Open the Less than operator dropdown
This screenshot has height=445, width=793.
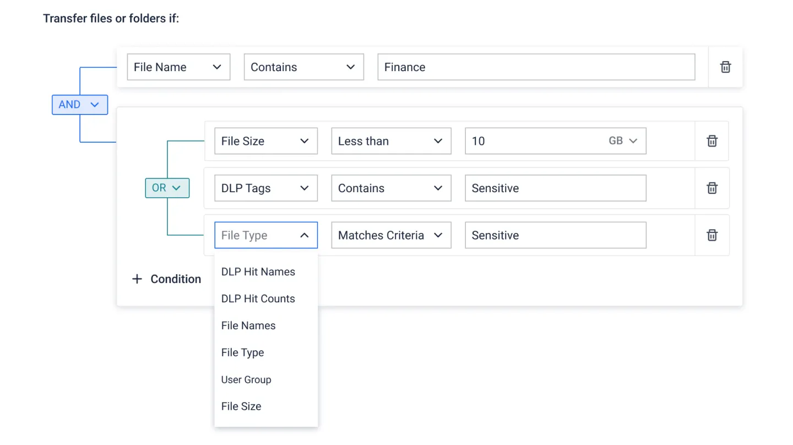(x=390, y=141)
